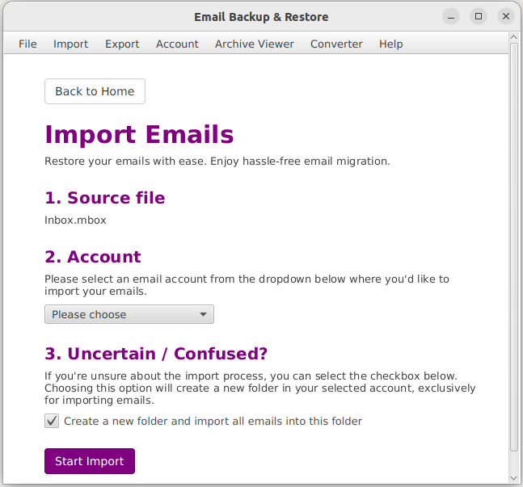The height and width of the screenshot is (487, 523).
Task: Close the Email Backup & Restore window
Action: click(506, 16)
